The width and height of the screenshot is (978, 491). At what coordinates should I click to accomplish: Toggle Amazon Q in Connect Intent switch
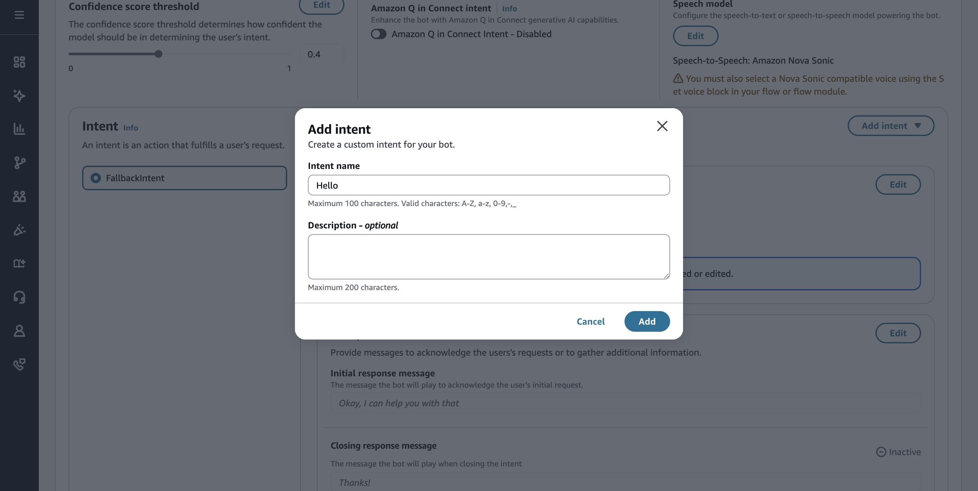pos(378,34)
